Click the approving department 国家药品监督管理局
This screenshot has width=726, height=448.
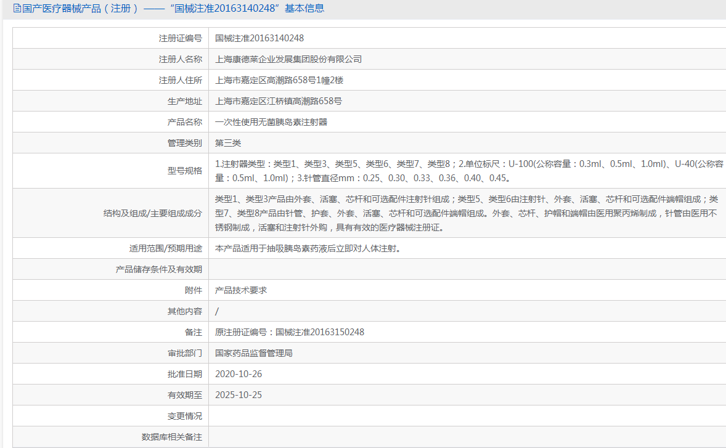click(x=254, y=353)
